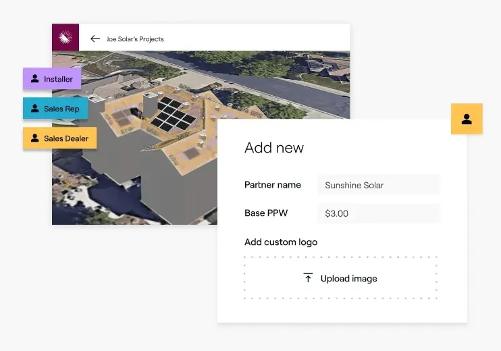
Task: Click the person icon on the Installer badge
Action: pos(35,79)
